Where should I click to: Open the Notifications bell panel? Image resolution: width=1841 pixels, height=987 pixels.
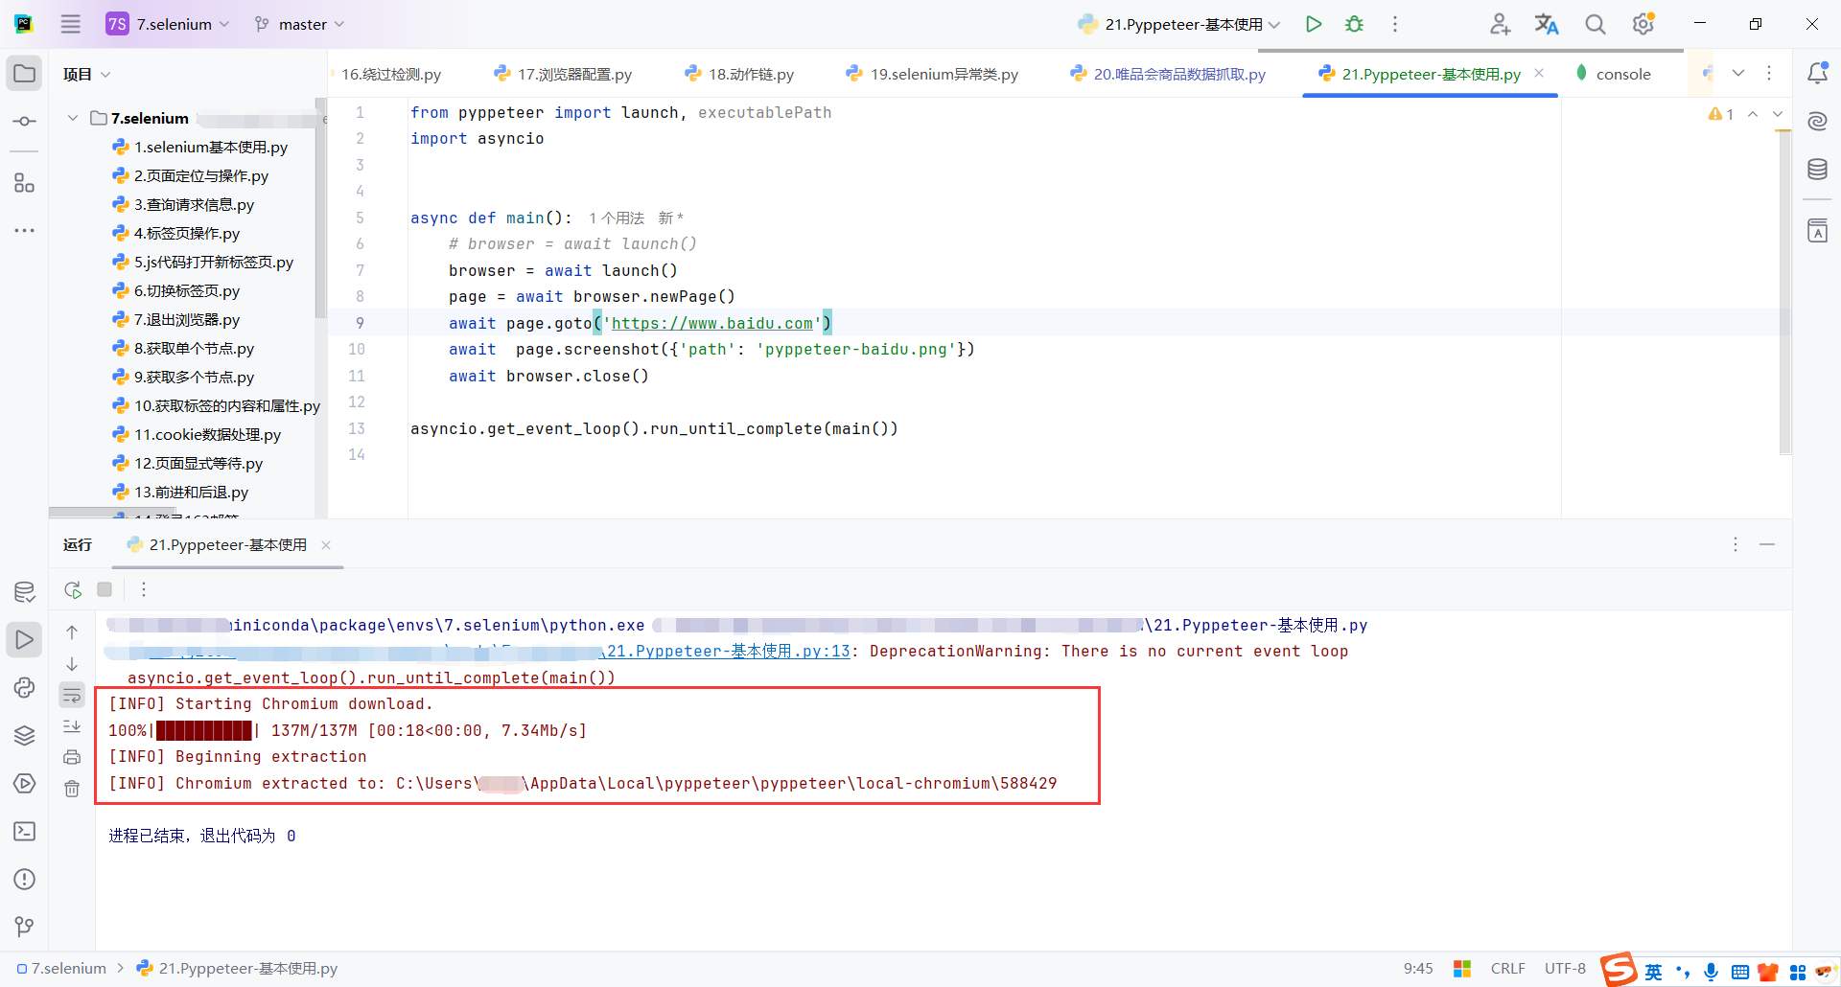(x=1817, y=74)
